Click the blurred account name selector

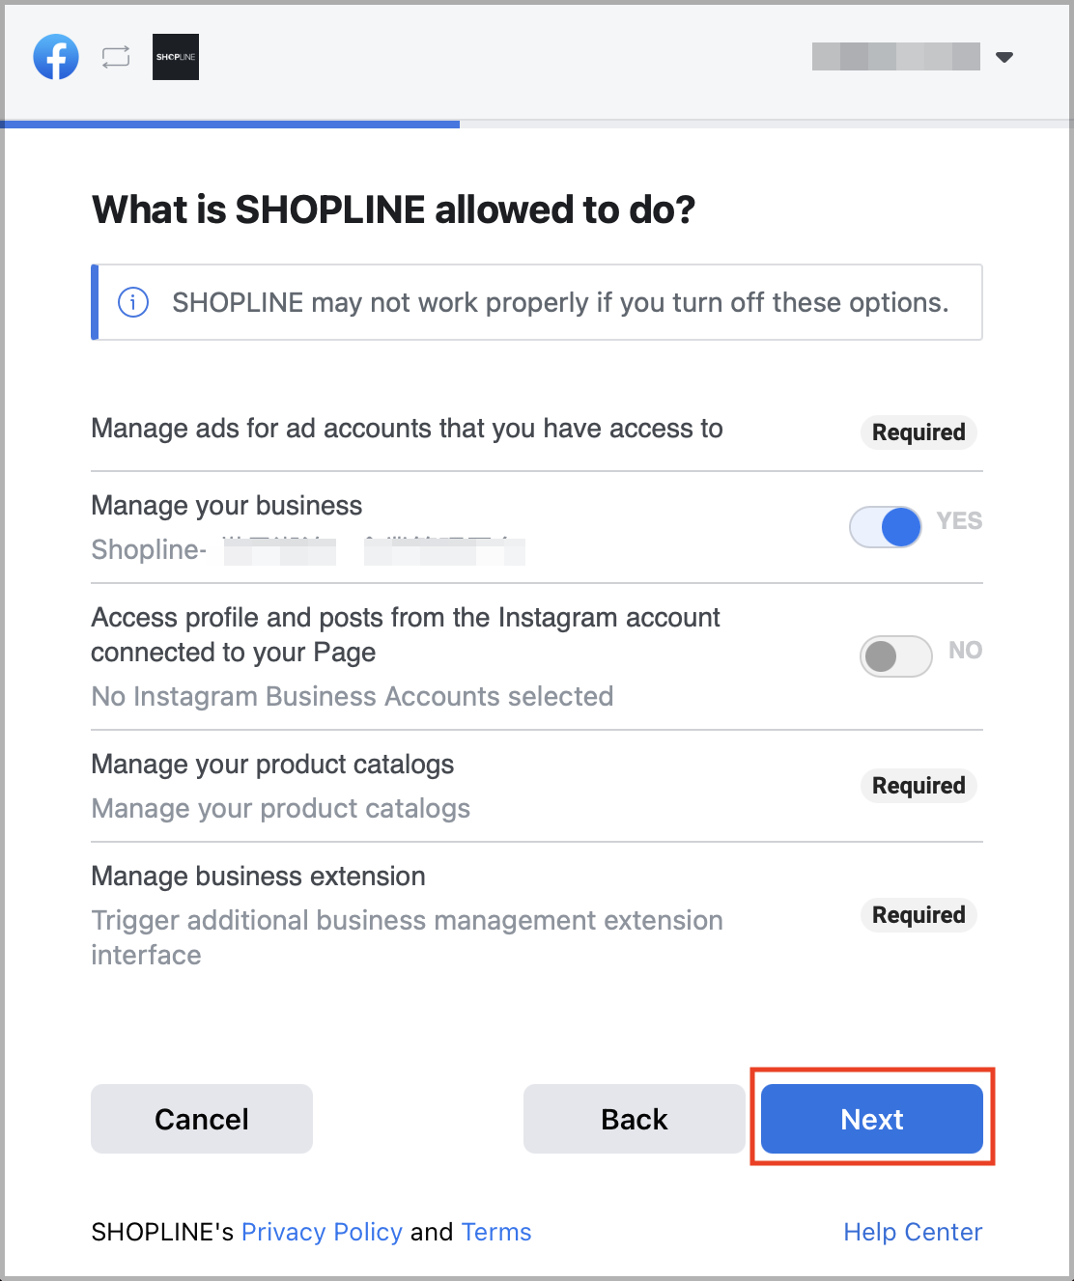click(896, 57)
